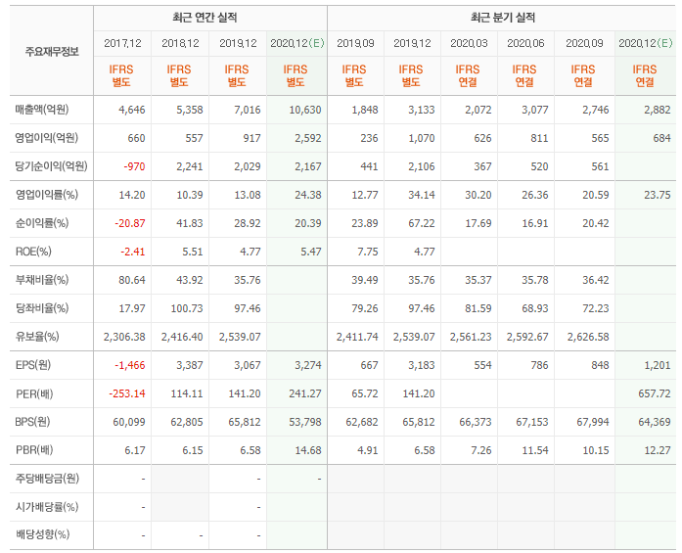
Task: Select the 67,994 BPS value
Action: coord(593,422)
